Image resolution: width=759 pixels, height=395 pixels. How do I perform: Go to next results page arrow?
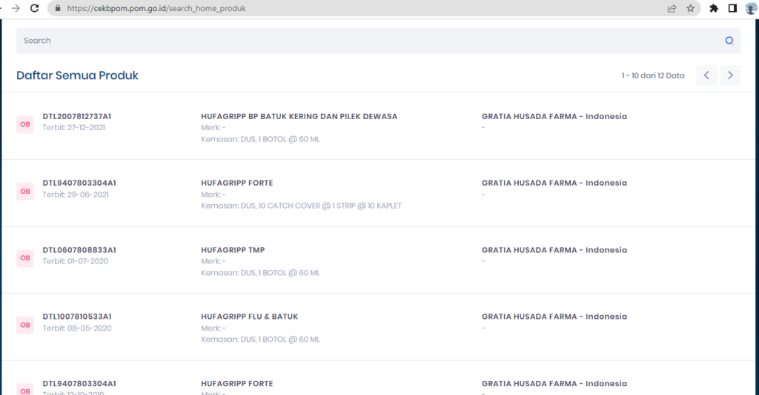pyautogui.click(x=730, y=75)
